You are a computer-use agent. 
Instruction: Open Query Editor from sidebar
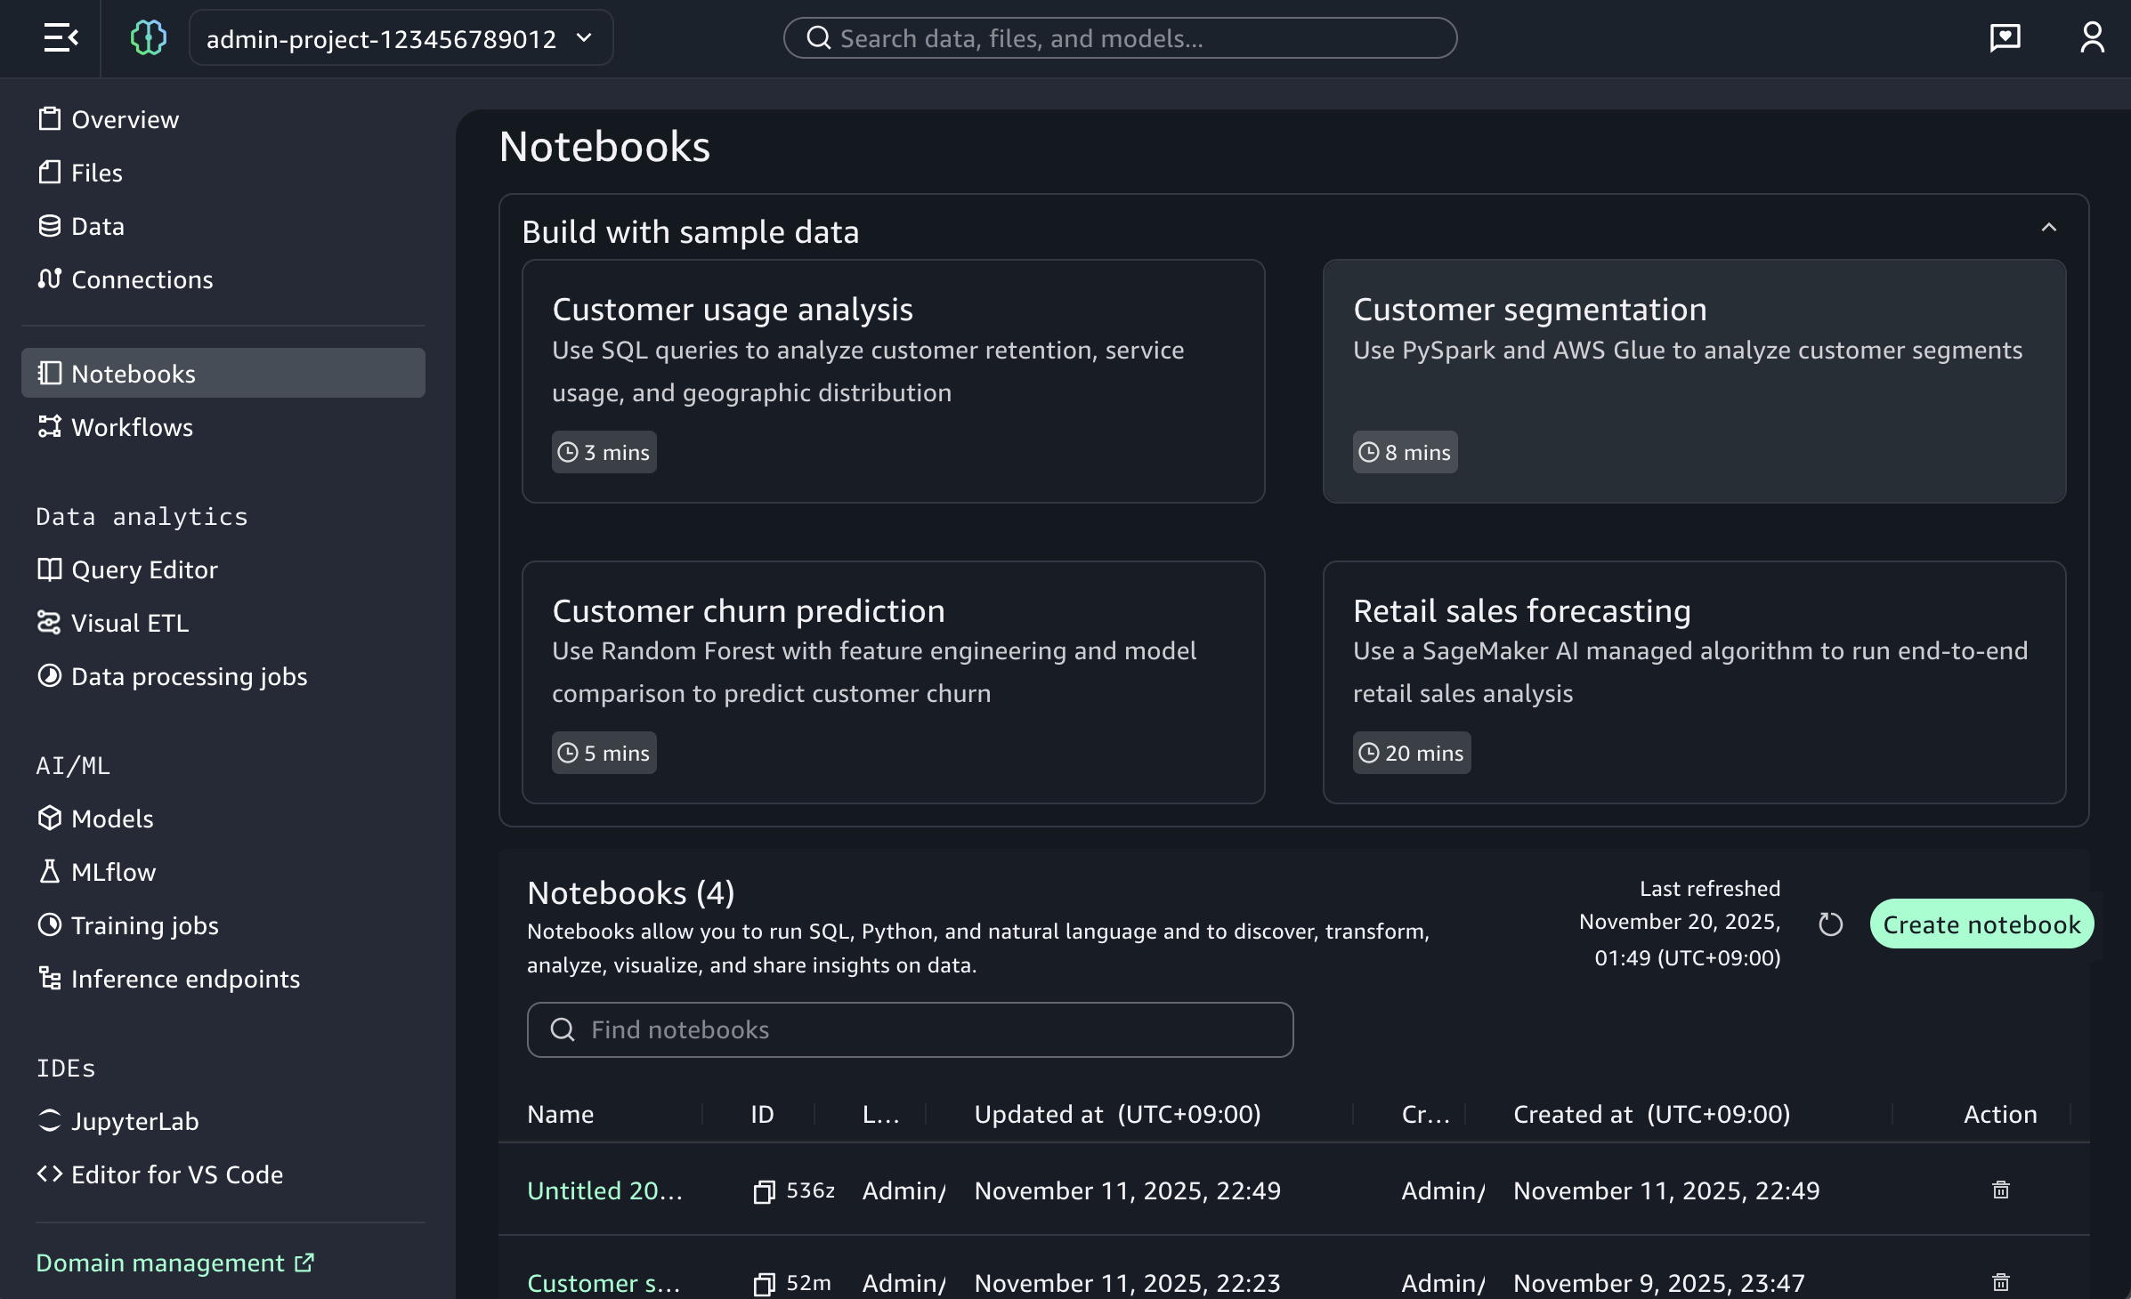point(144,569)
